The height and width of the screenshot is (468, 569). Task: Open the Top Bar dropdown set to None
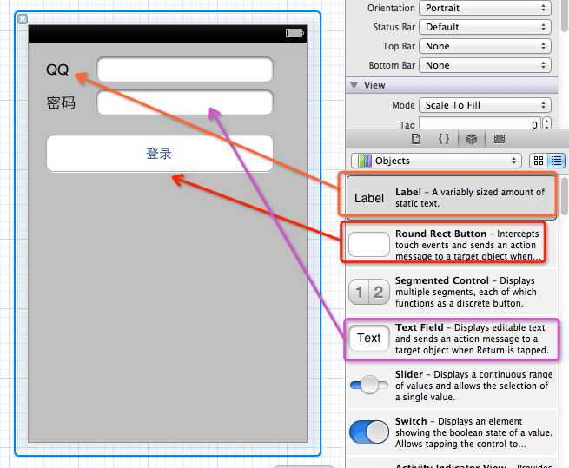[x=485, y=46]
